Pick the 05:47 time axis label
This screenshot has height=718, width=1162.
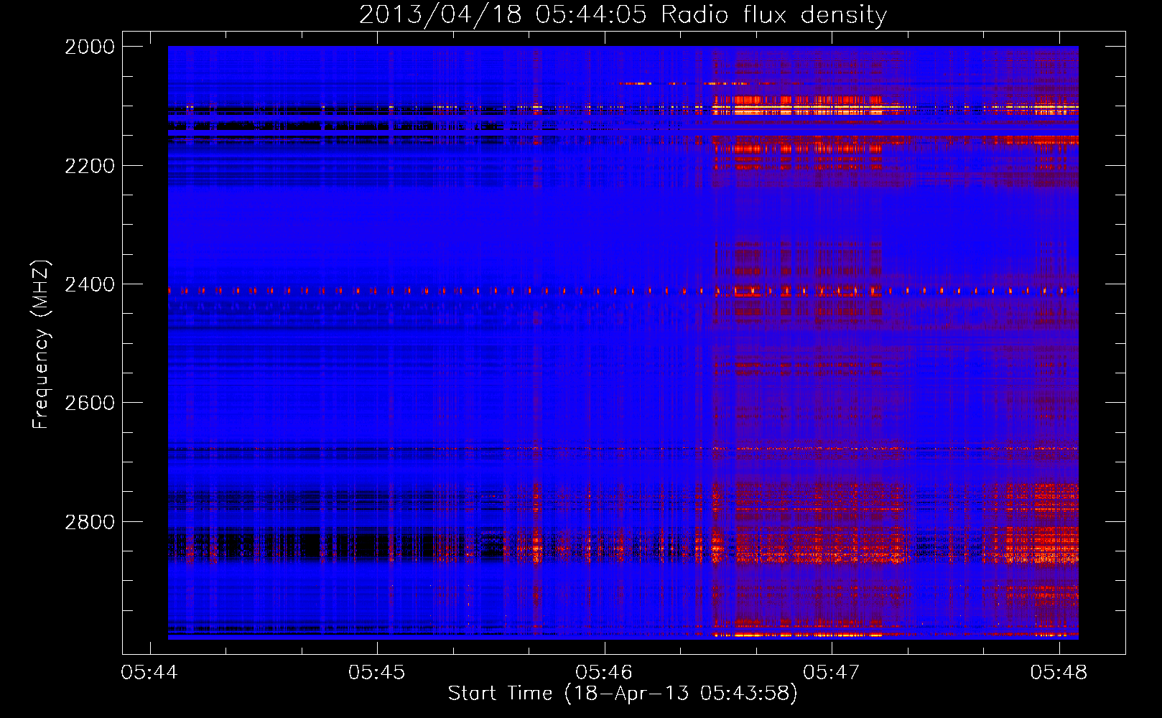[831, 673]
